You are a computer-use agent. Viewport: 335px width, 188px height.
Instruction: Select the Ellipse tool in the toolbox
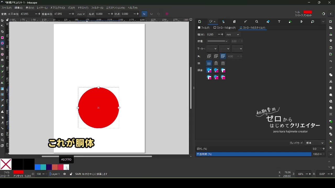pyautogui.click(x=2, y=43)
